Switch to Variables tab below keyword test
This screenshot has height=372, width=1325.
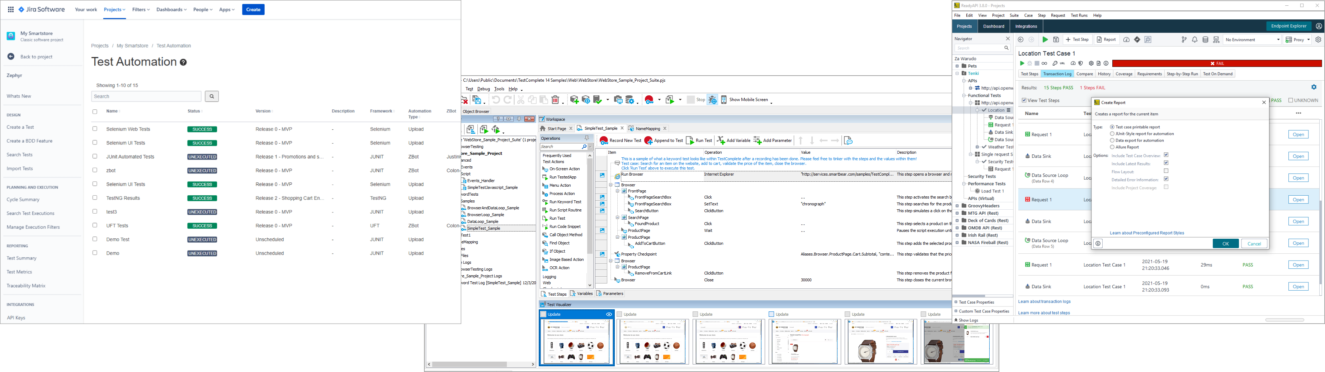click(581, 294)
